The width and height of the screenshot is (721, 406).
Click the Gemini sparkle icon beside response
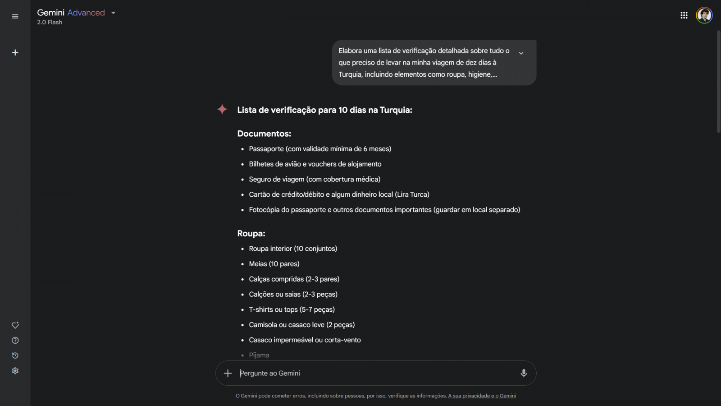pos(222,109)
